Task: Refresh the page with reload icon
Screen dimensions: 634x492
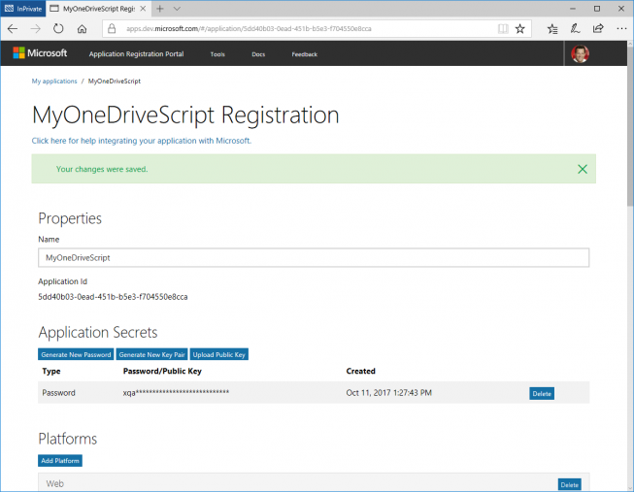Action: pyautogui.click(x=58, y=29)
